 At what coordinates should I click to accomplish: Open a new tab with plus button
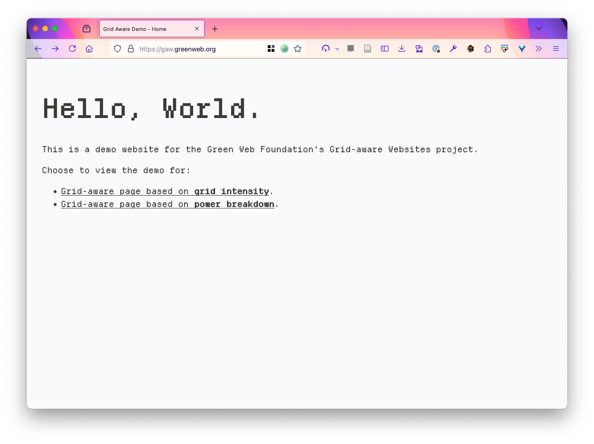pyautogui.click(x=215, y=29)
